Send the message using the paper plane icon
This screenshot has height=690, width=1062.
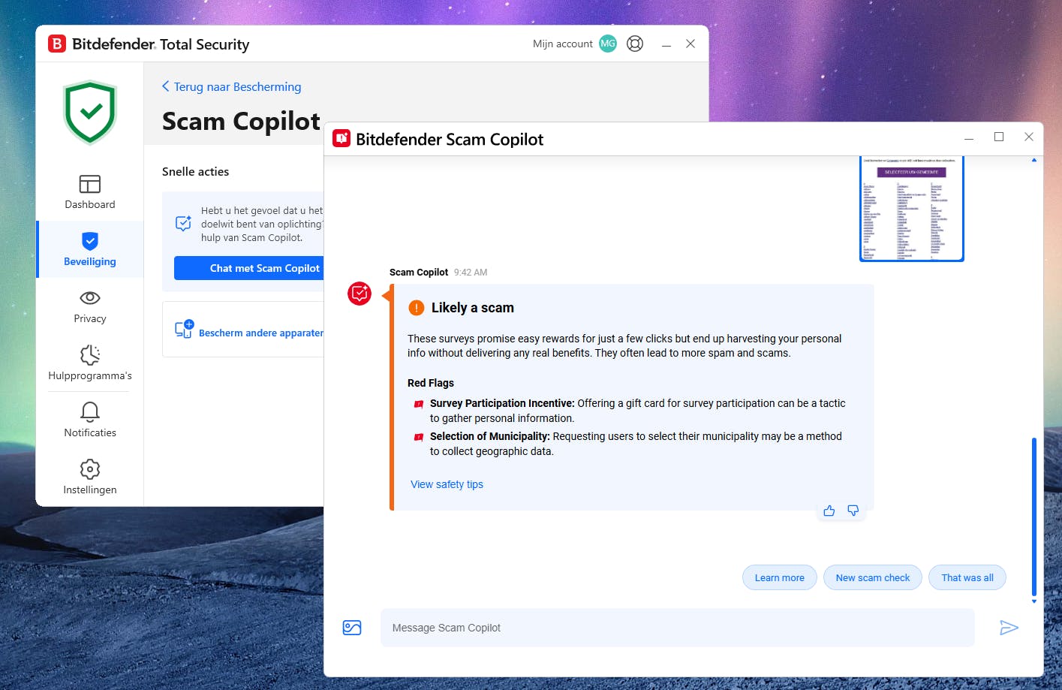(1009, 627)
